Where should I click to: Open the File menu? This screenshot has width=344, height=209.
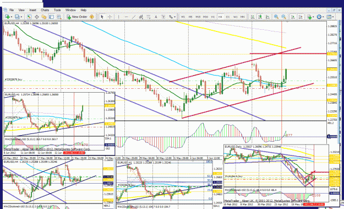click(x=12, y=10)
